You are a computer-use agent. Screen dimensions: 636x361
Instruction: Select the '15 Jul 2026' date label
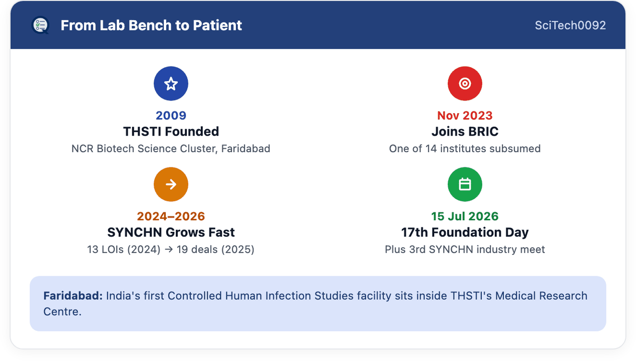[465, 216]
